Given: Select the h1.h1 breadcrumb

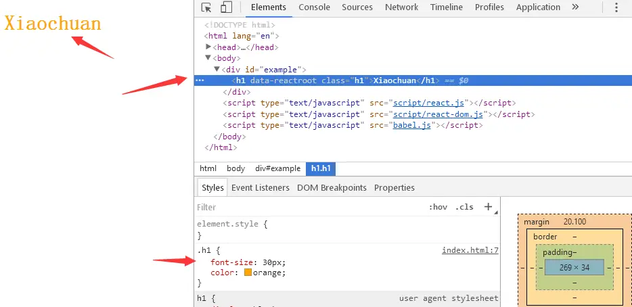Looking at the screenshot, I should [x=321, y=168].
